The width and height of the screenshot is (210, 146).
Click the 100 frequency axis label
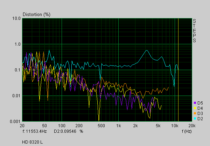62,126
